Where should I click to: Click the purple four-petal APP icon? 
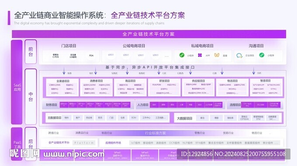click(200, 55)
